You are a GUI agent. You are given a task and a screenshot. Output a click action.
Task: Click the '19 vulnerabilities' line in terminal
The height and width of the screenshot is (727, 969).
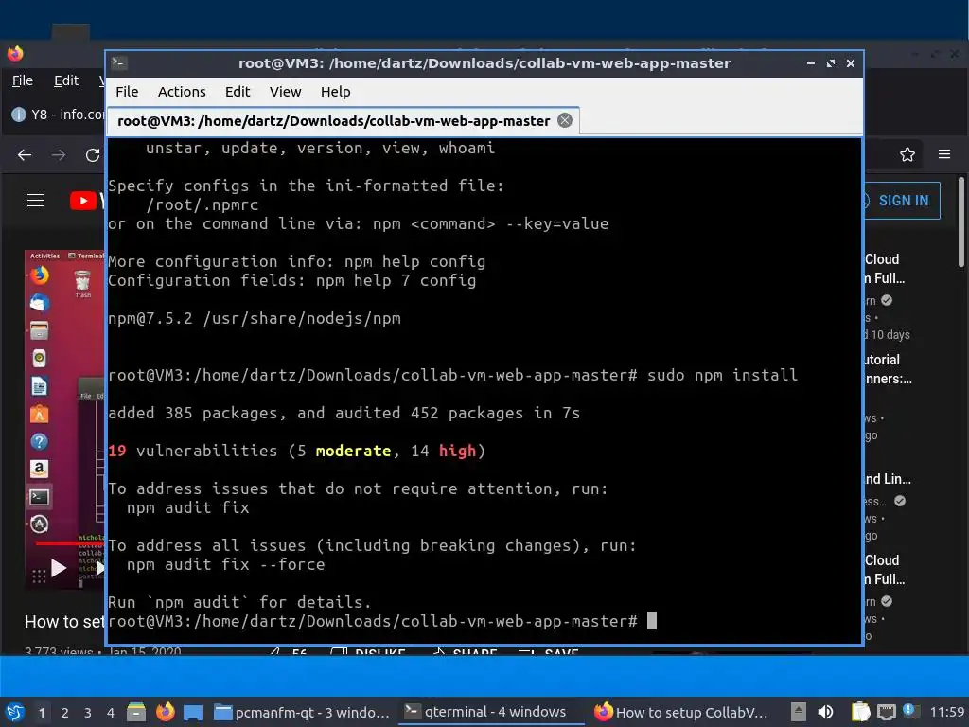pos(296,451)
